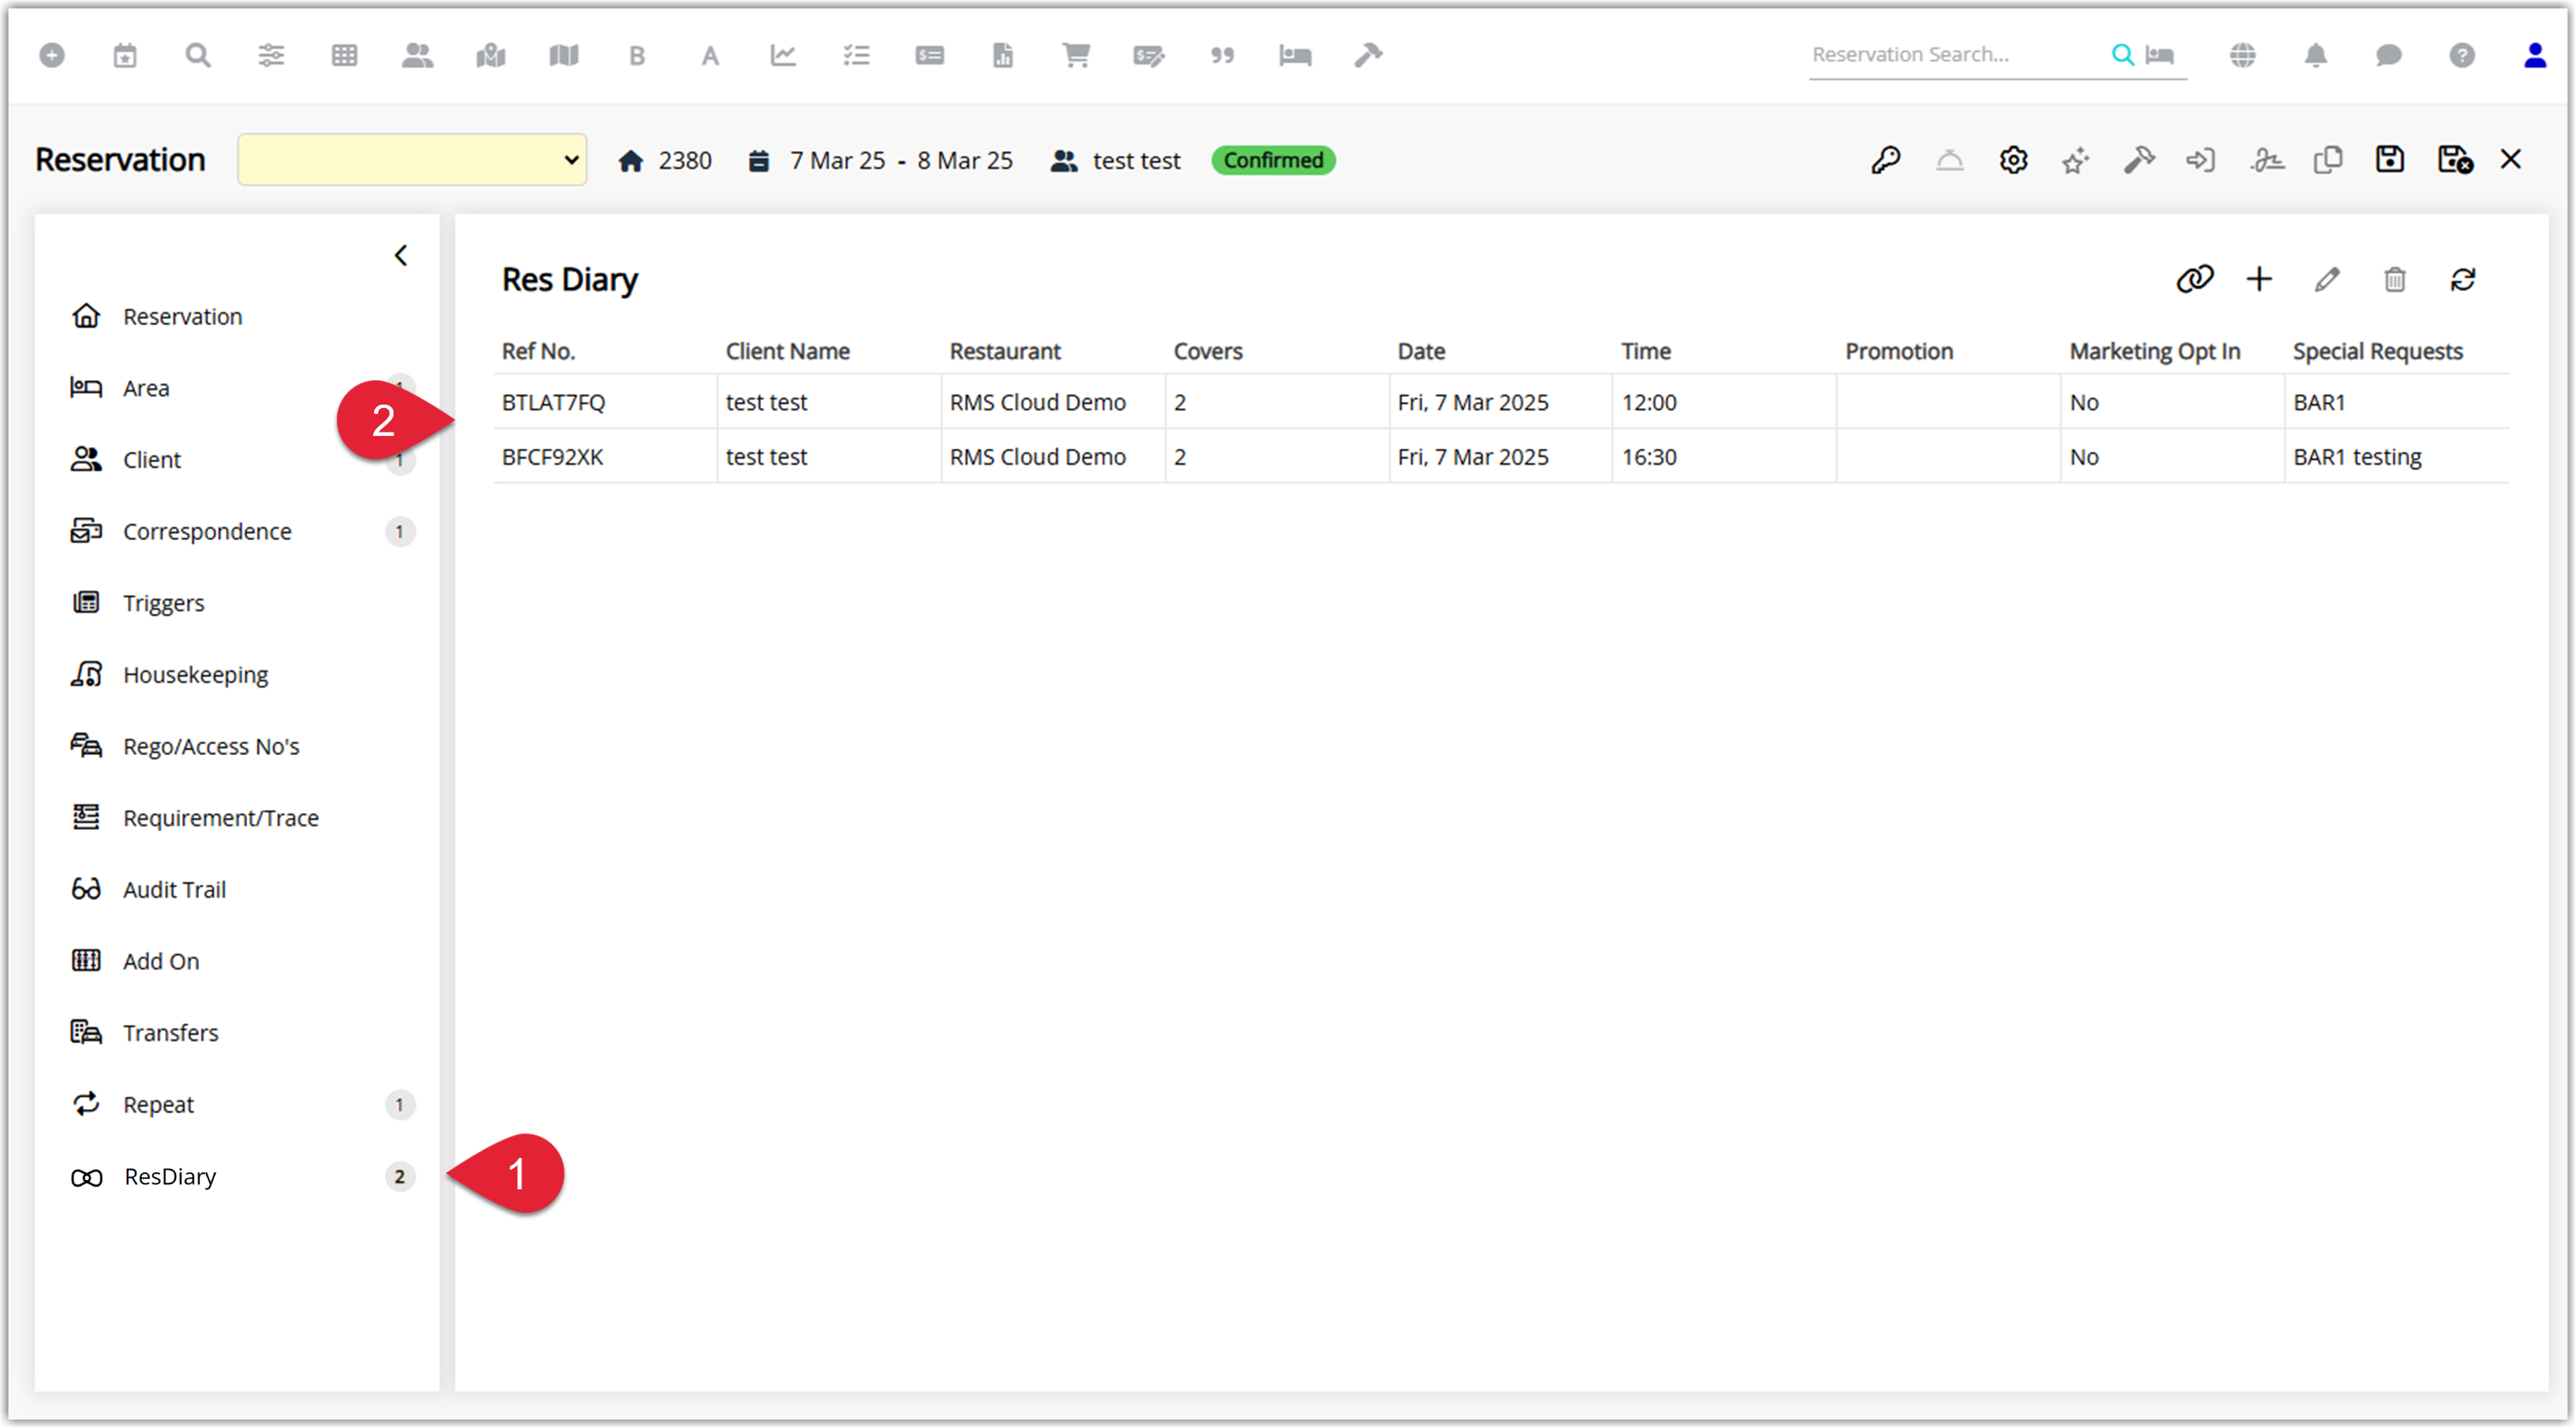Click the globe icon in top right

pos(2243,55)
